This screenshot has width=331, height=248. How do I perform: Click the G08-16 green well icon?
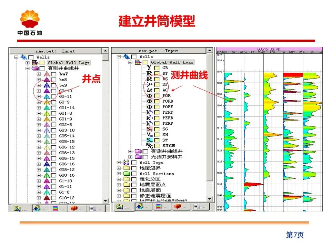tap(47, 175)
